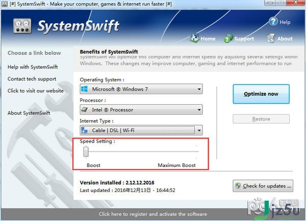Select Intel Processor combo box
The image size is (306, 221).
tap(141, 109)
